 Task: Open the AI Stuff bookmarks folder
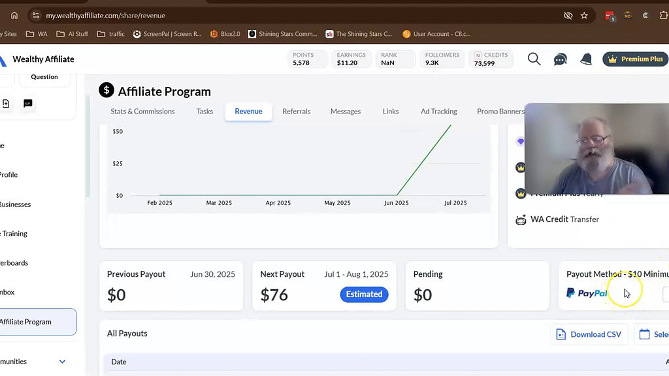[x=72, y=34]
